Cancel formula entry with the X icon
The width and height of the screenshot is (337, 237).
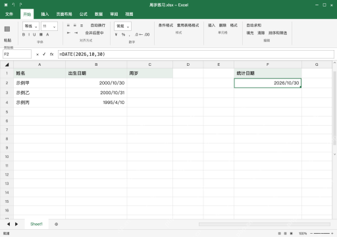click(38, 54)
